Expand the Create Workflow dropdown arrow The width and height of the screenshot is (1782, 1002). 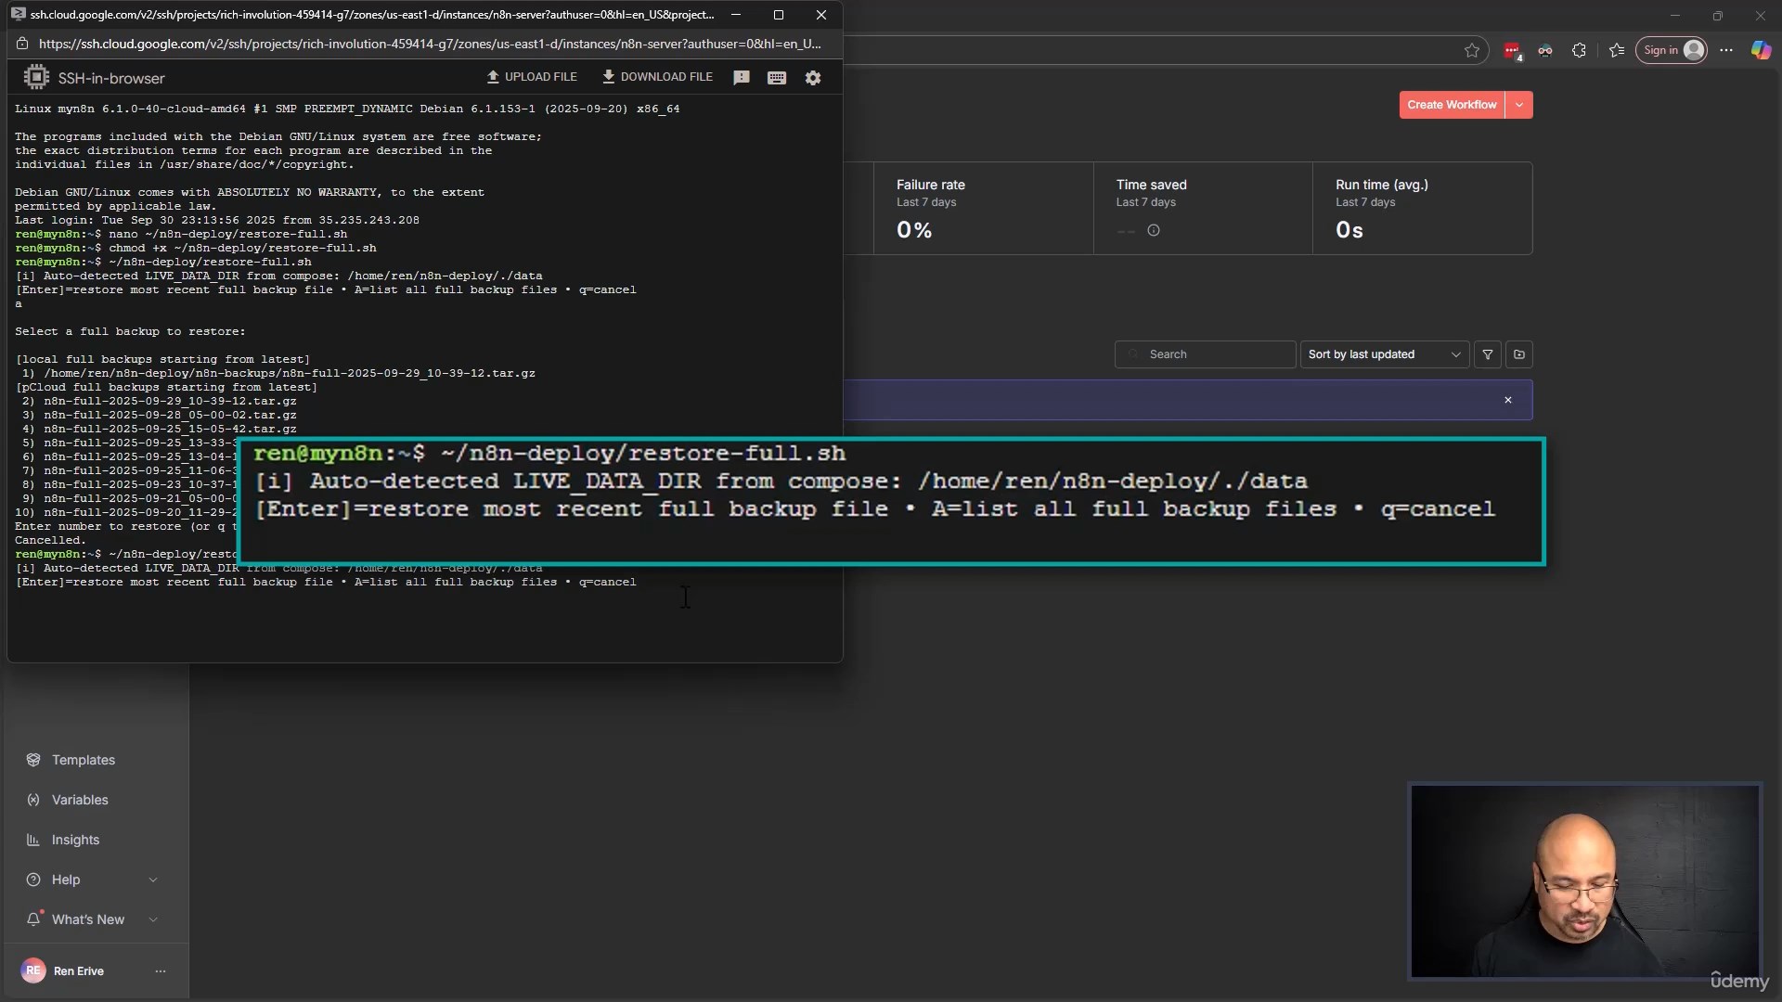[x=1519, y=105]
